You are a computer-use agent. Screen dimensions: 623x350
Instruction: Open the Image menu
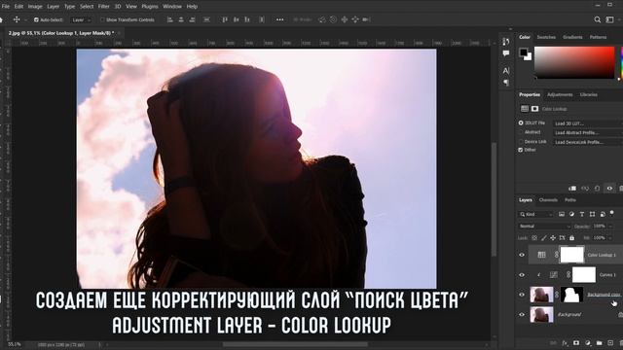35,7
